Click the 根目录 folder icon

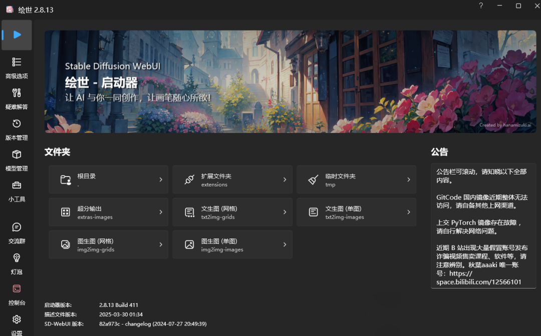tap(66, 179)
